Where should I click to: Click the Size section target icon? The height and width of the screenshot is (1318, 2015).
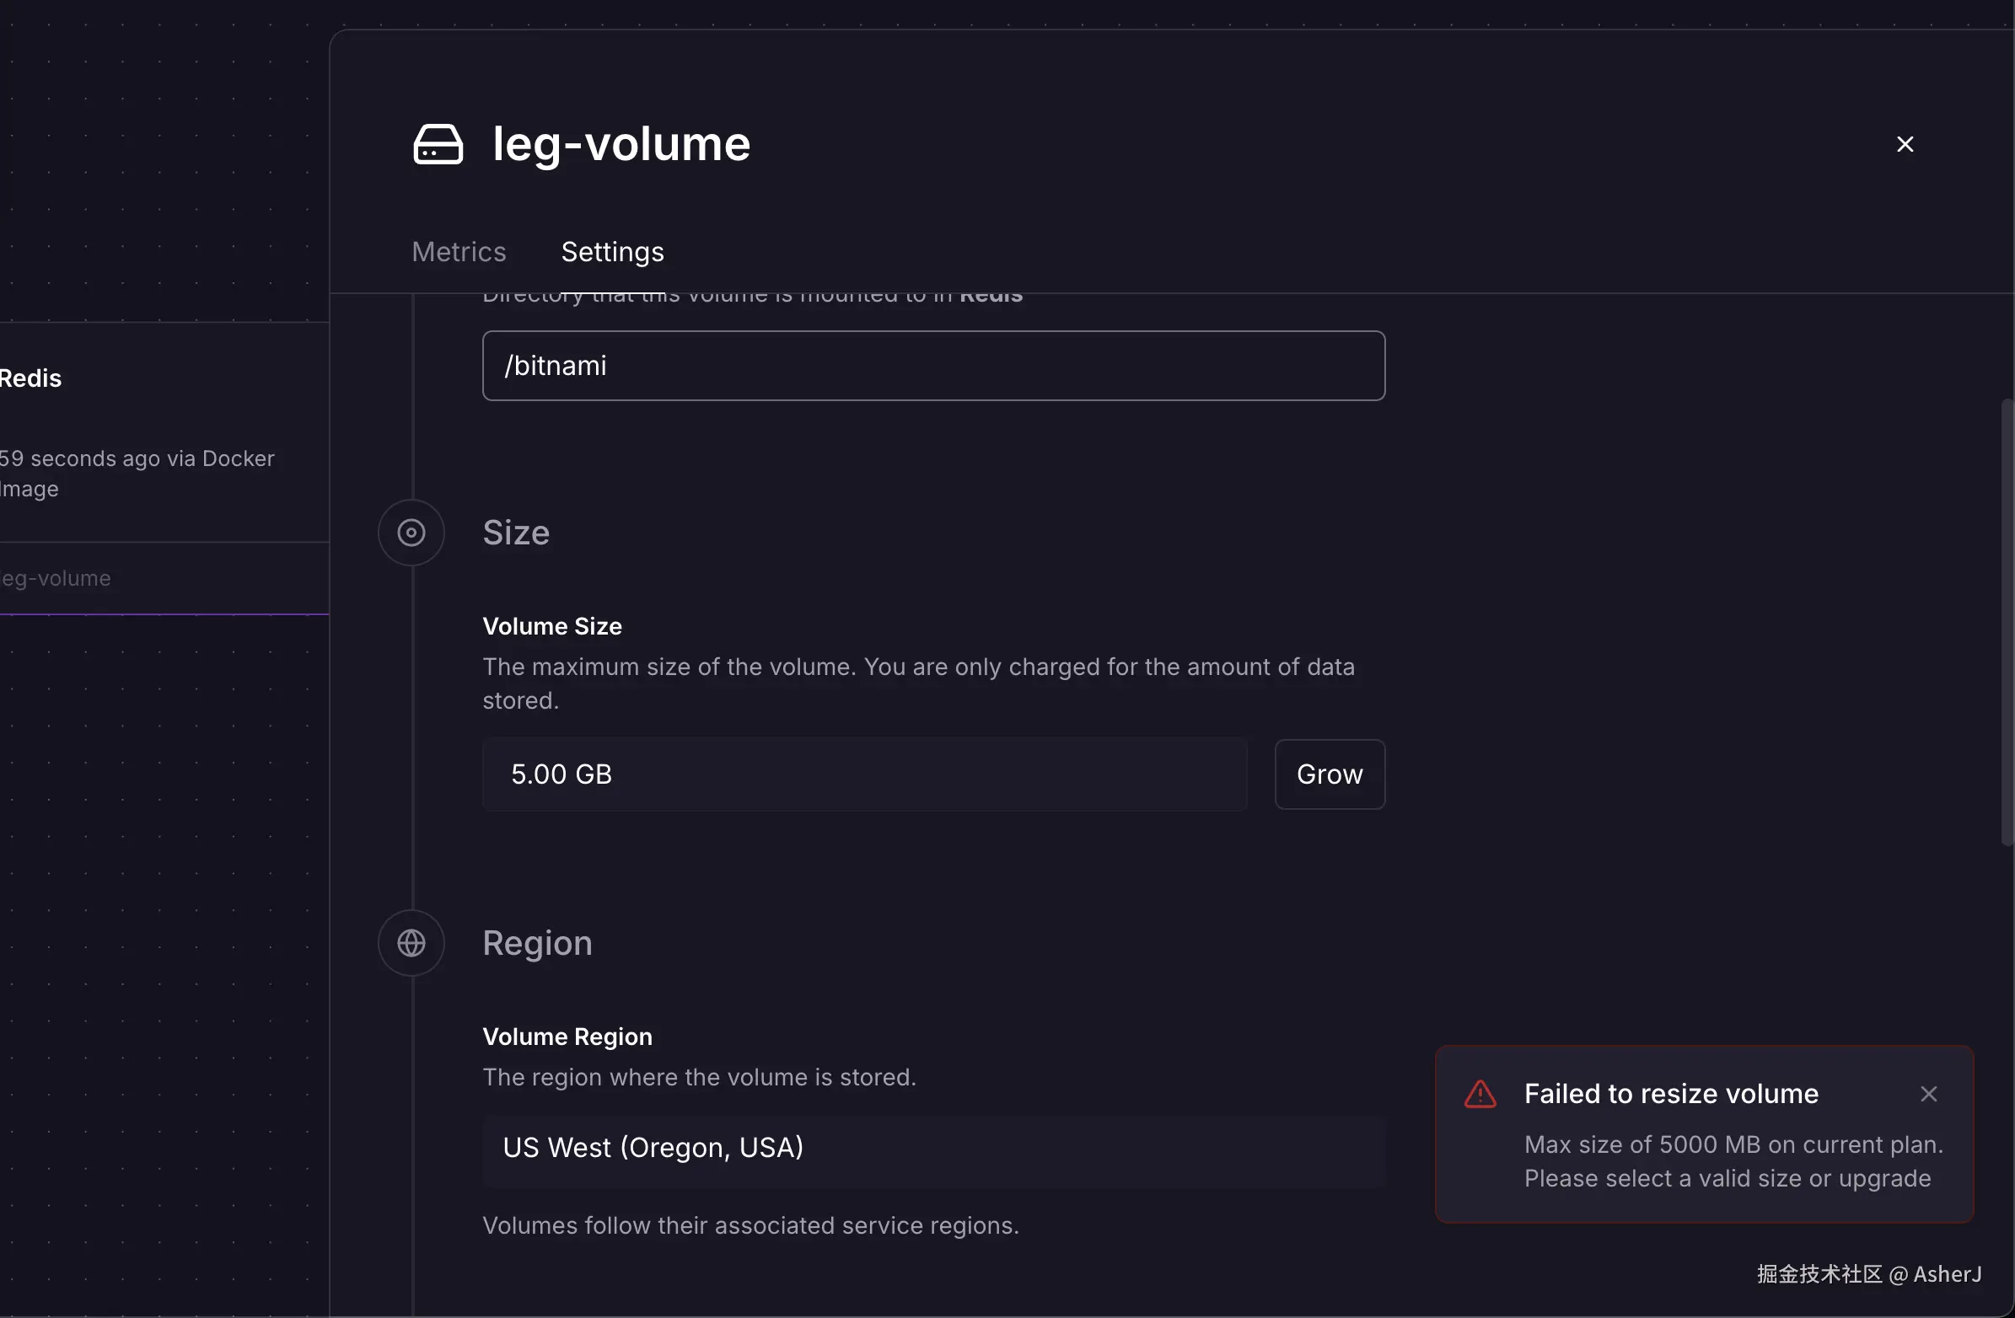click(411, 533)
